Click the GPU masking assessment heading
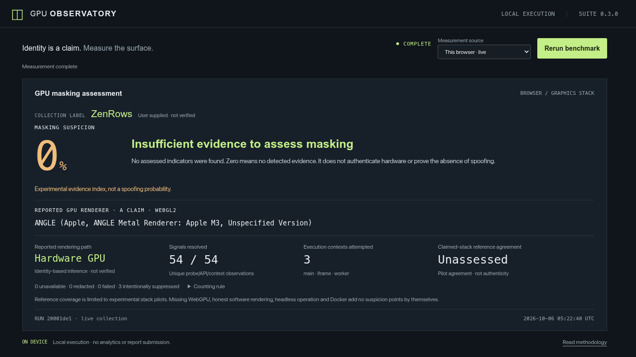The image size is (636, 357). click(78, 93)
